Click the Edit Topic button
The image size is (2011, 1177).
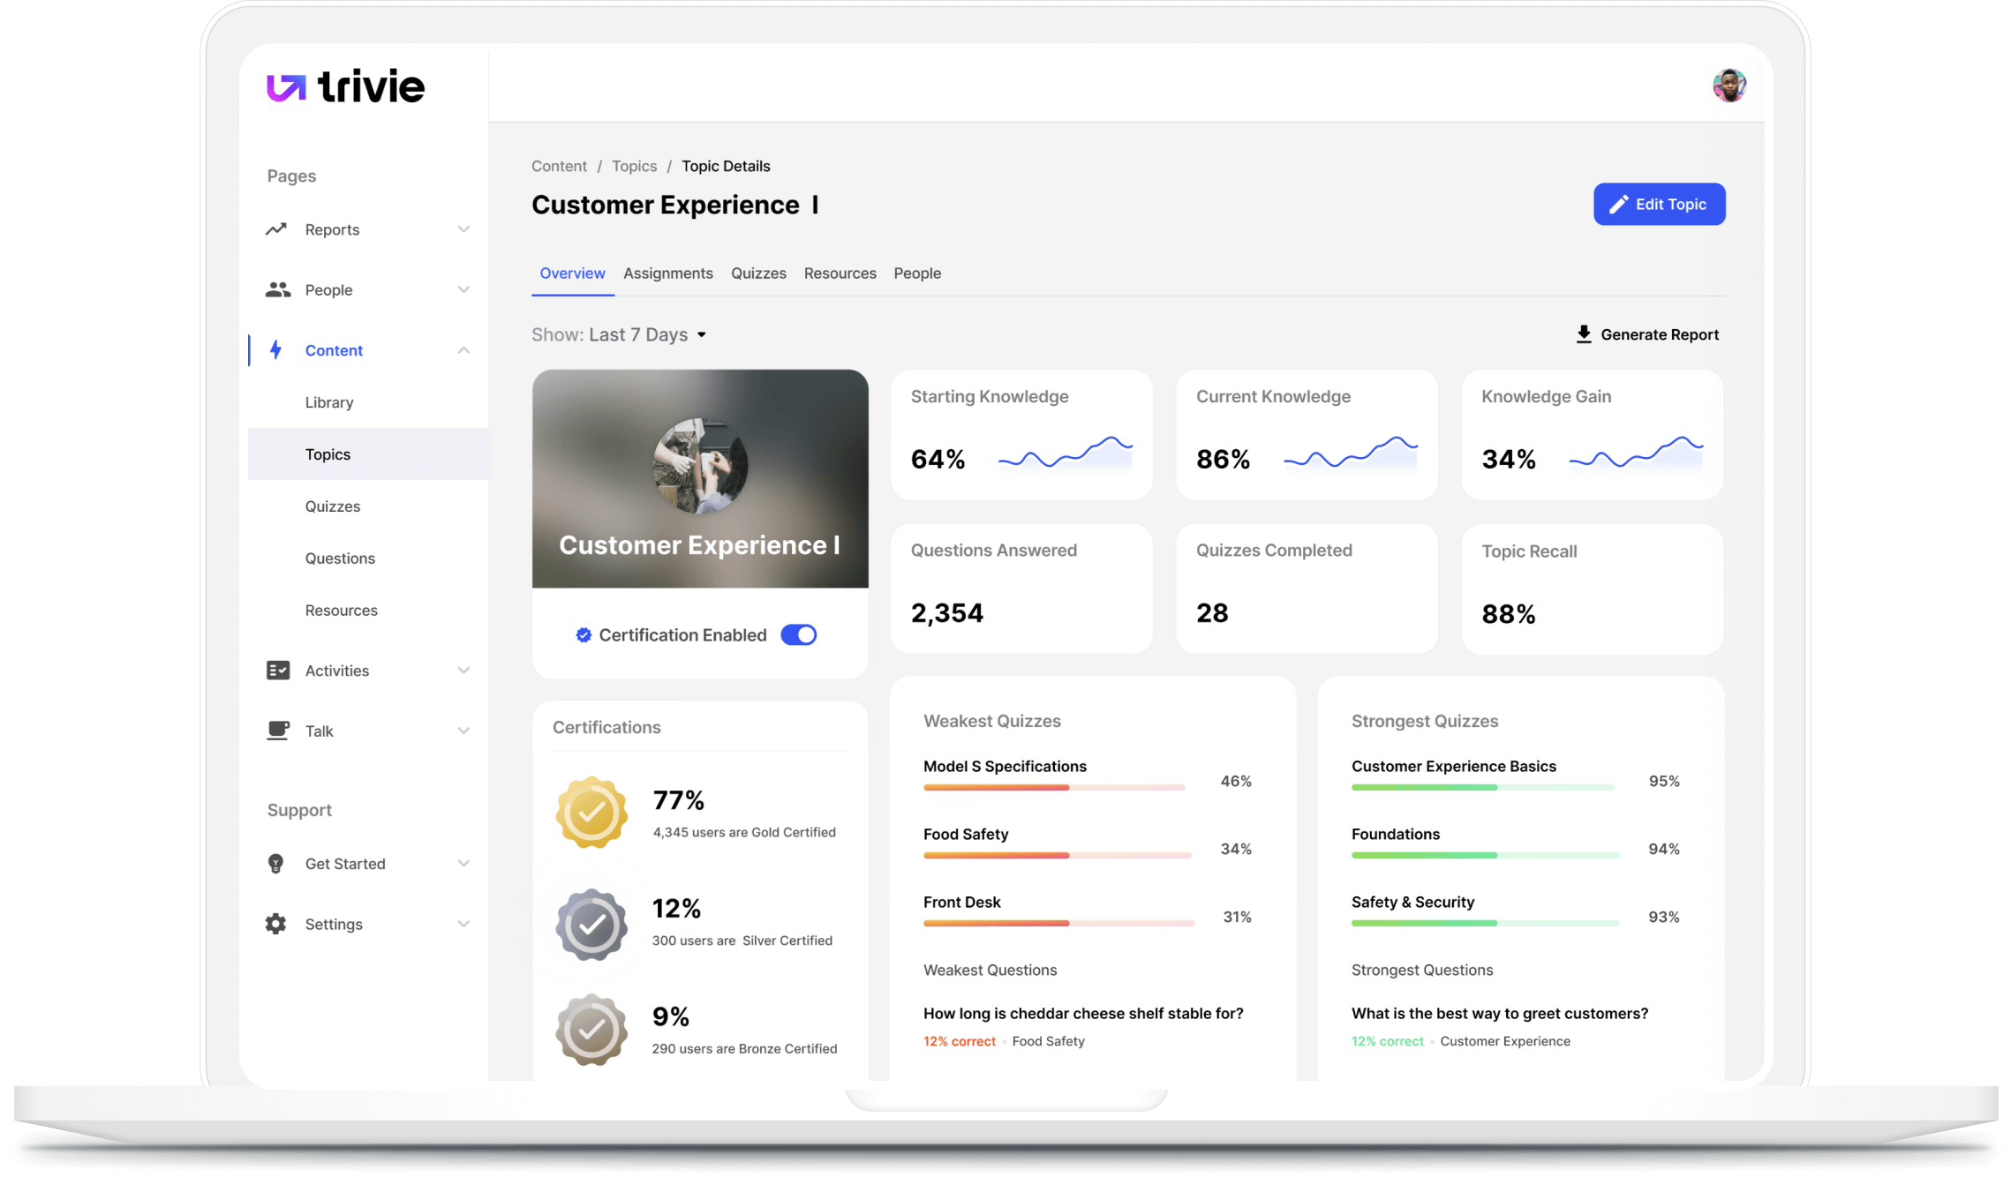click(1660, 203)
